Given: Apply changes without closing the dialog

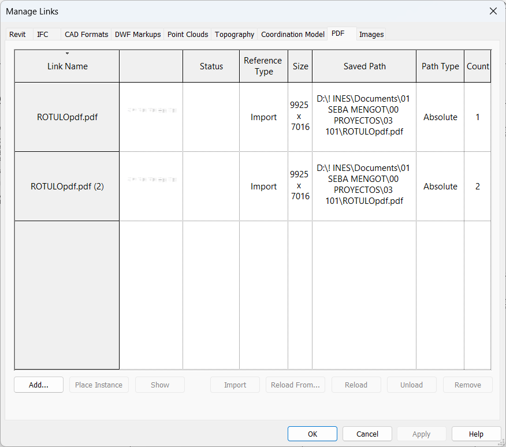Looking at the screenshot, I should coord(421,434).
